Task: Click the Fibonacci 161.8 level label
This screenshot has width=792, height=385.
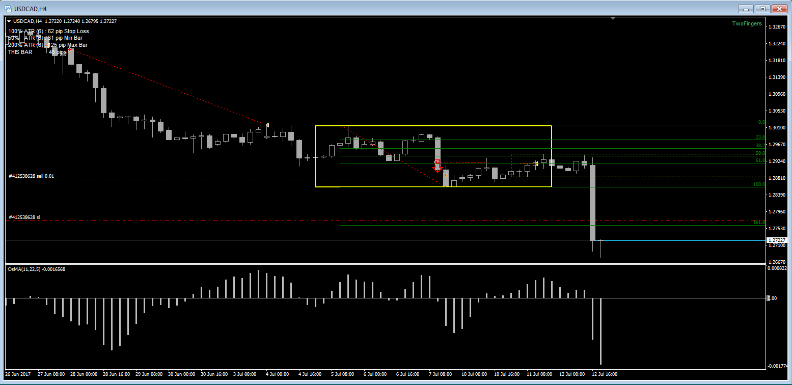Action: [x=759, y=223]
